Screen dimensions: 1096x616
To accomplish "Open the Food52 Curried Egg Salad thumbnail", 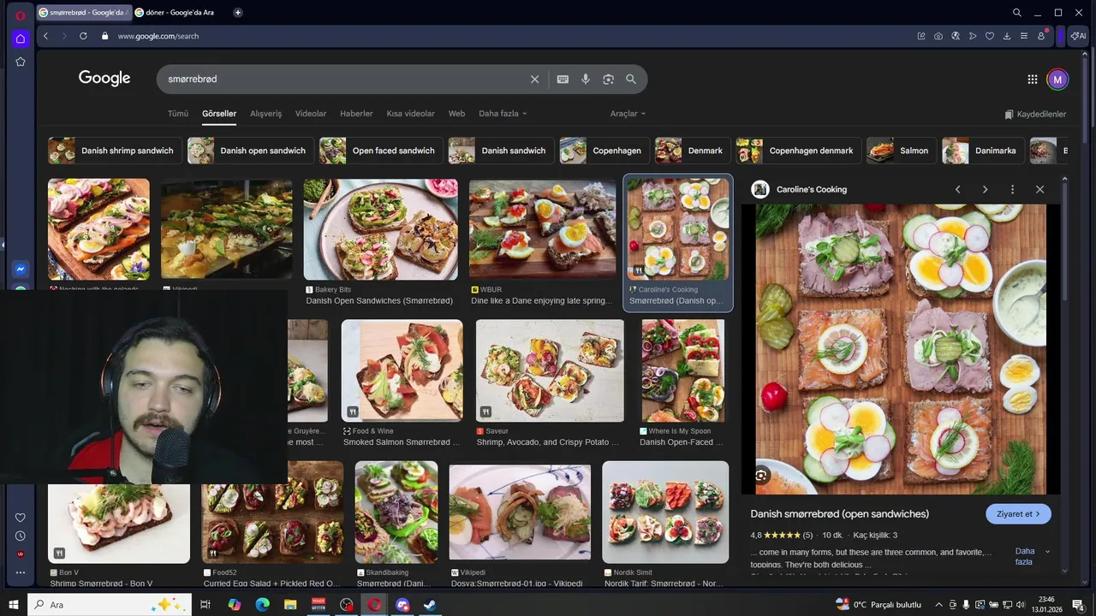I will (272, 512).
